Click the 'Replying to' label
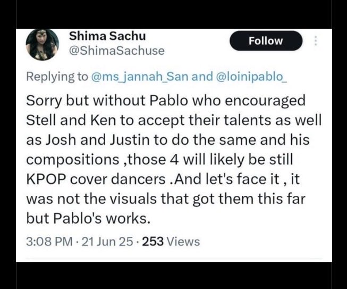 pyautogui.click(x=57, y=77)
